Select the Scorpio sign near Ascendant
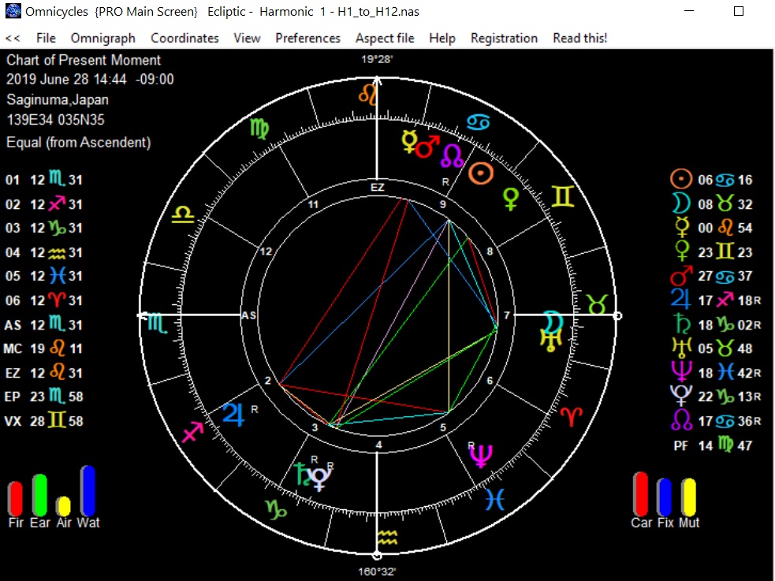 pyautogui.click(x=157, y=322)
